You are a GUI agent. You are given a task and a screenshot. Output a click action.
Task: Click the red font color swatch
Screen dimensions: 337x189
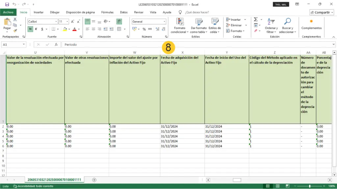[x=74, y=29]
